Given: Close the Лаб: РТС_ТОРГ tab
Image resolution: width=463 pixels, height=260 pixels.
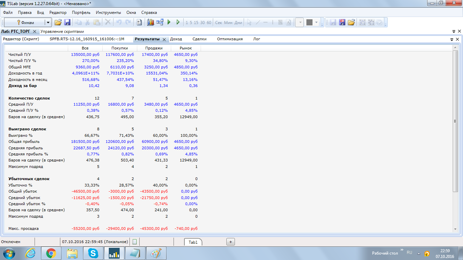Looking at the screenshot, I should (35, 31).
